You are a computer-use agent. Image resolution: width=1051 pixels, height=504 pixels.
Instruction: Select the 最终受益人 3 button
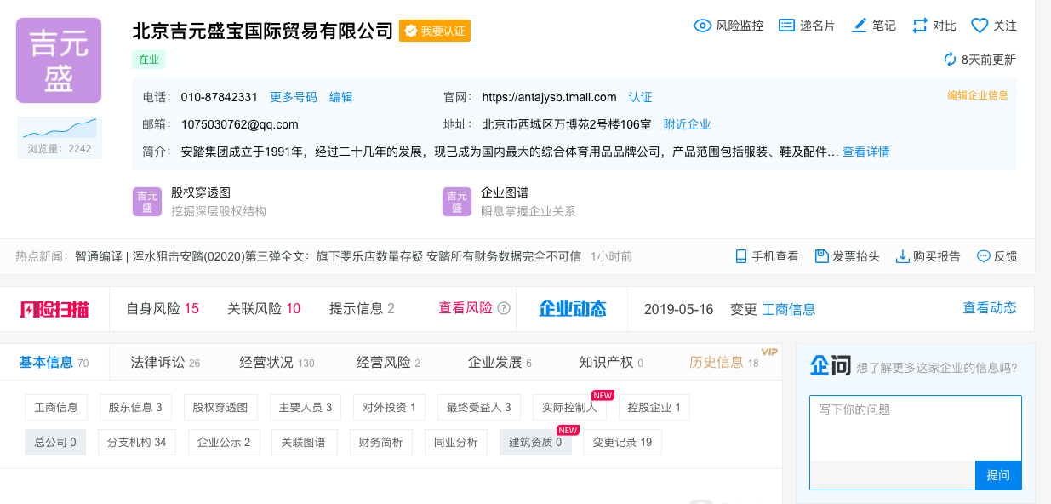coord(479,408)
